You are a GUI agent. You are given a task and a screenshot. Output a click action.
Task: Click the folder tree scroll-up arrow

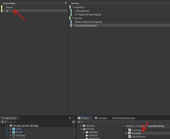pyautogui.click(x=123, y=126)
